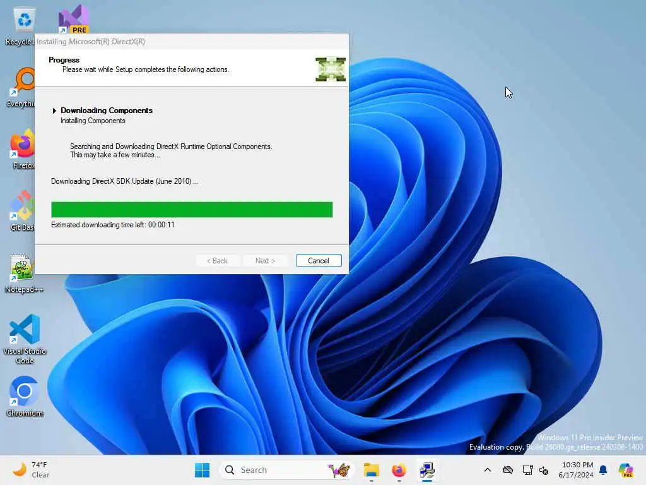Select the Firefox desktop shortcut
The height and width of the screenshot is (485, 646).
[x=21, y=149]
